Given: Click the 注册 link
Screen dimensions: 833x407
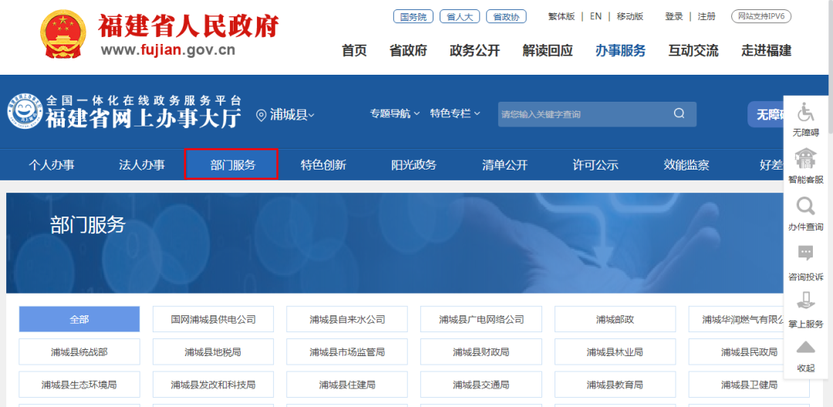Looking at the screenshot, I should point(707,16).
